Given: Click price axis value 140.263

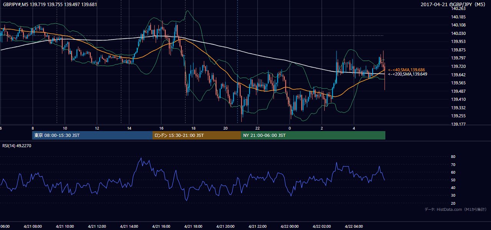Looking at the screenshot, I should coord(459,8).
